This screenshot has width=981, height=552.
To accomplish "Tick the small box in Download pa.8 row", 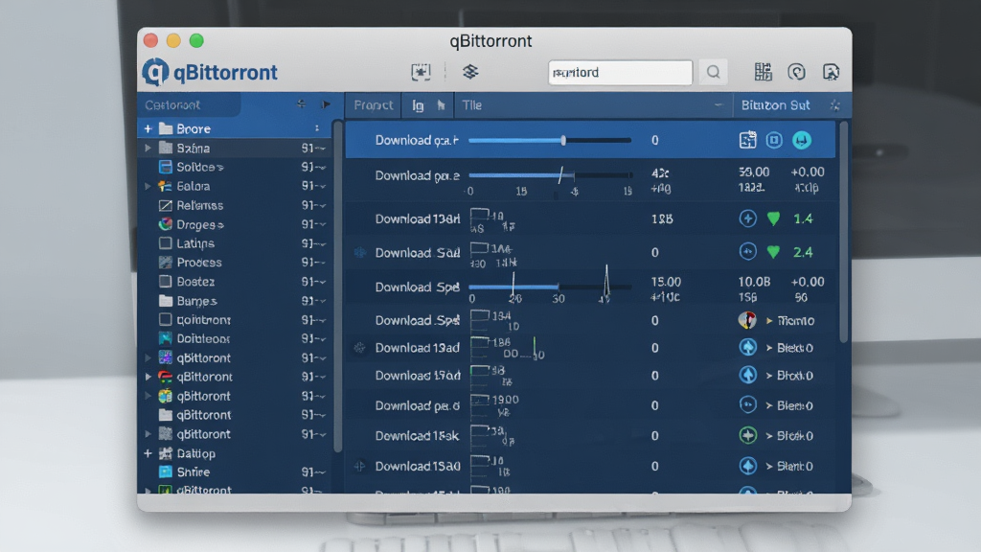I will [479, 400].
